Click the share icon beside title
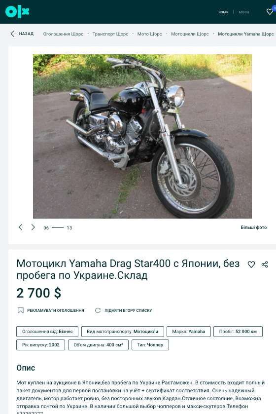The height and width of the screenshot is (414, 276). [265, 264]
